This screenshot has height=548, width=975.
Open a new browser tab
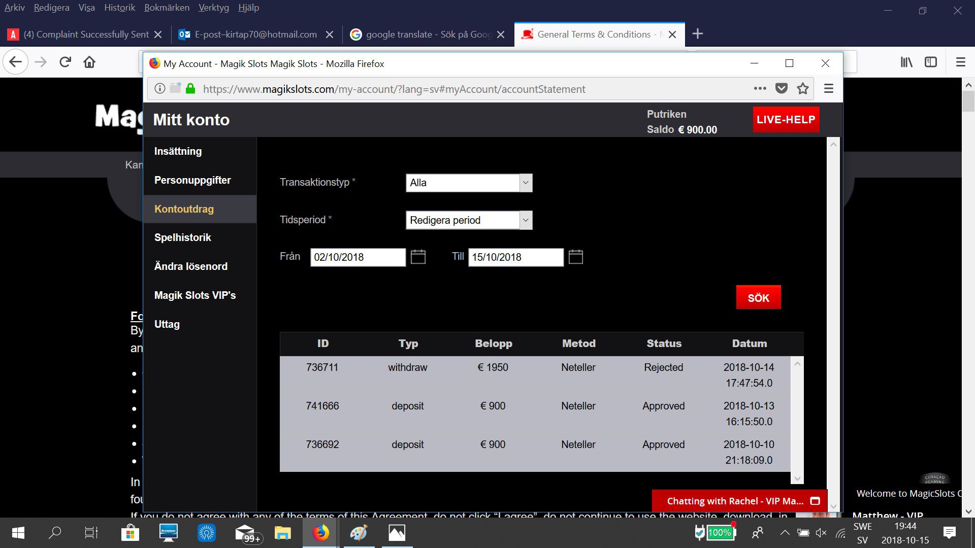(x=698, y=34)
